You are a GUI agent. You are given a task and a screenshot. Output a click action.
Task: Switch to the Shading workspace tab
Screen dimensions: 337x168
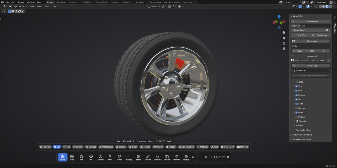[115, 2]
